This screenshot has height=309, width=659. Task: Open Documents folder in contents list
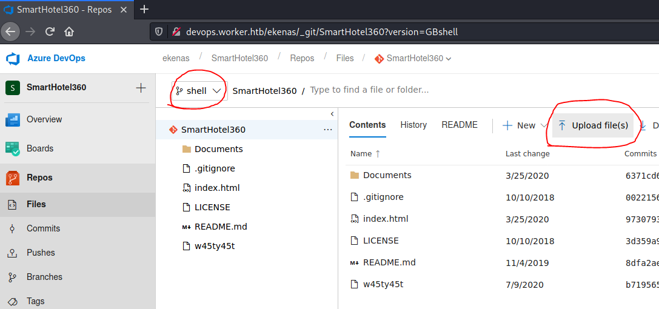pyautogui.click(x=387, y=175)
